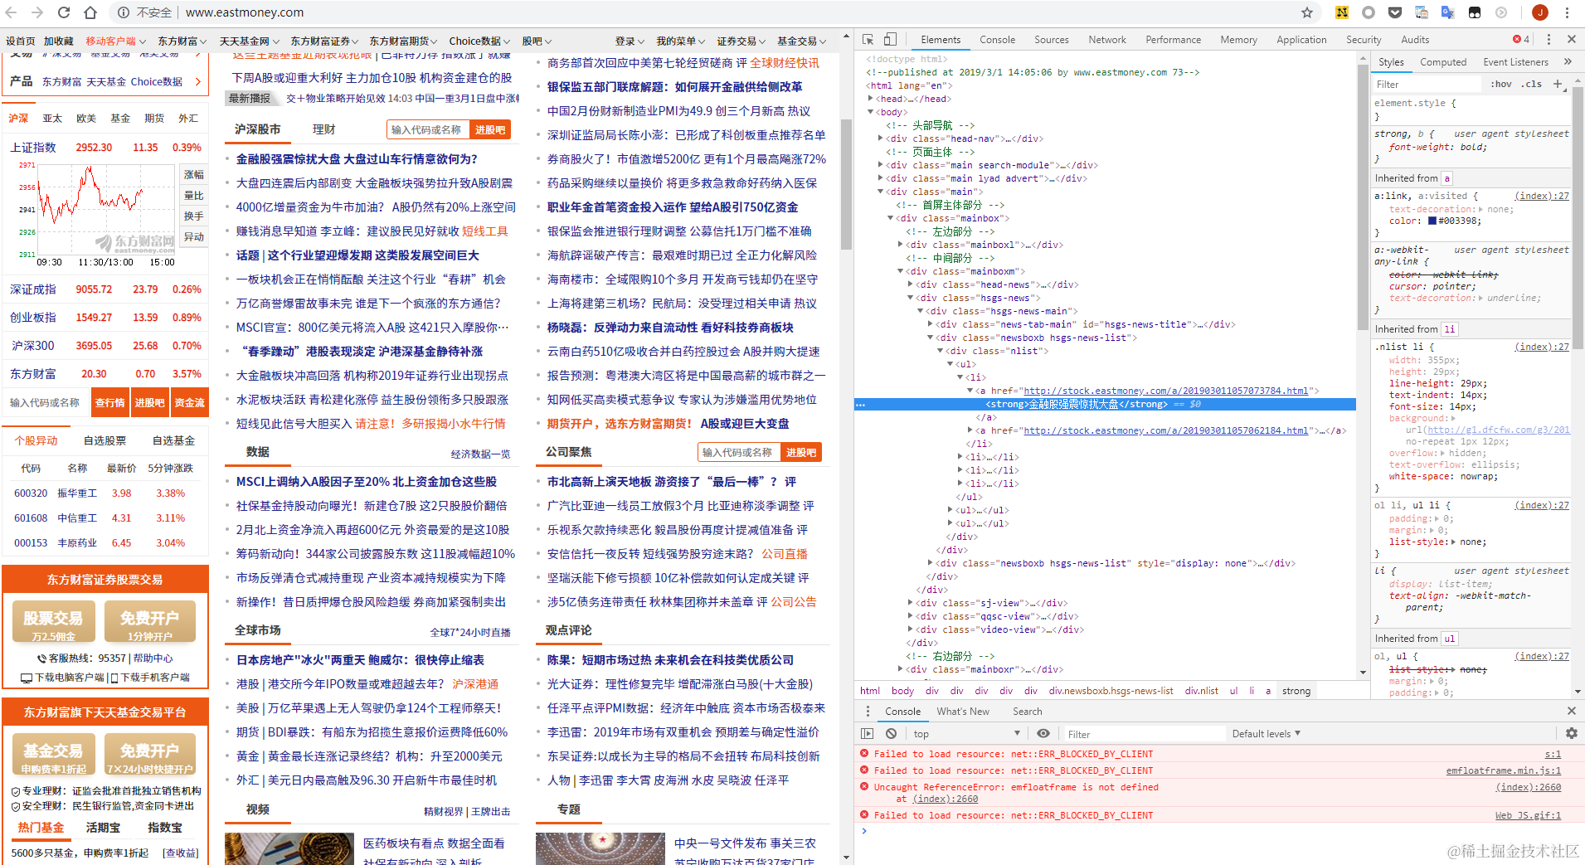Open console settings gear
Screen dimensions: 1585x865
(x=1571, y=734)
